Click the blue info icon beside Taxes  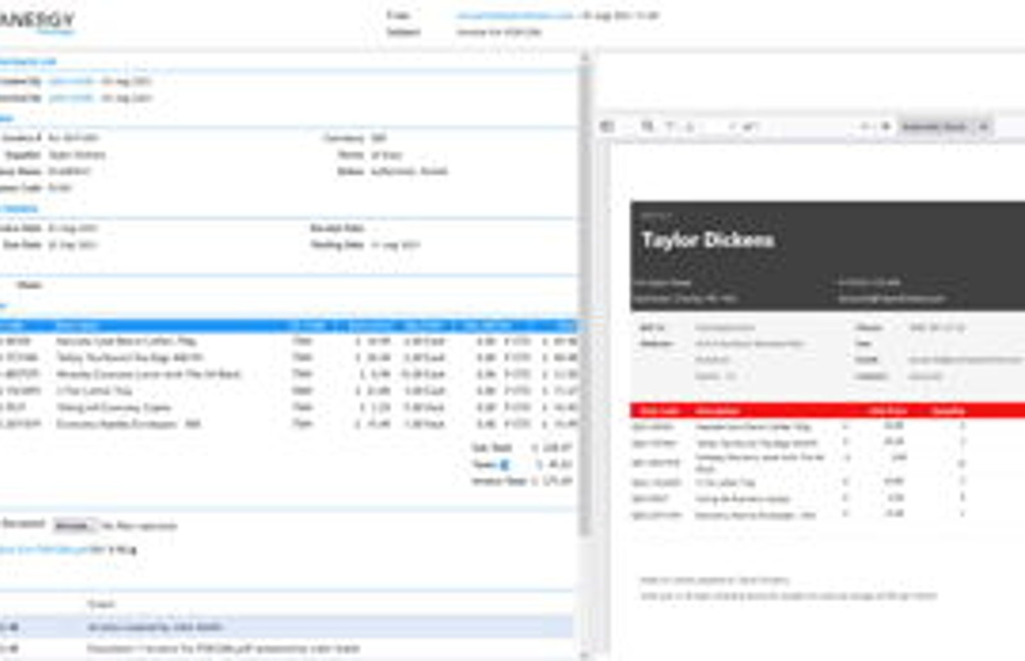click(504, 464)
